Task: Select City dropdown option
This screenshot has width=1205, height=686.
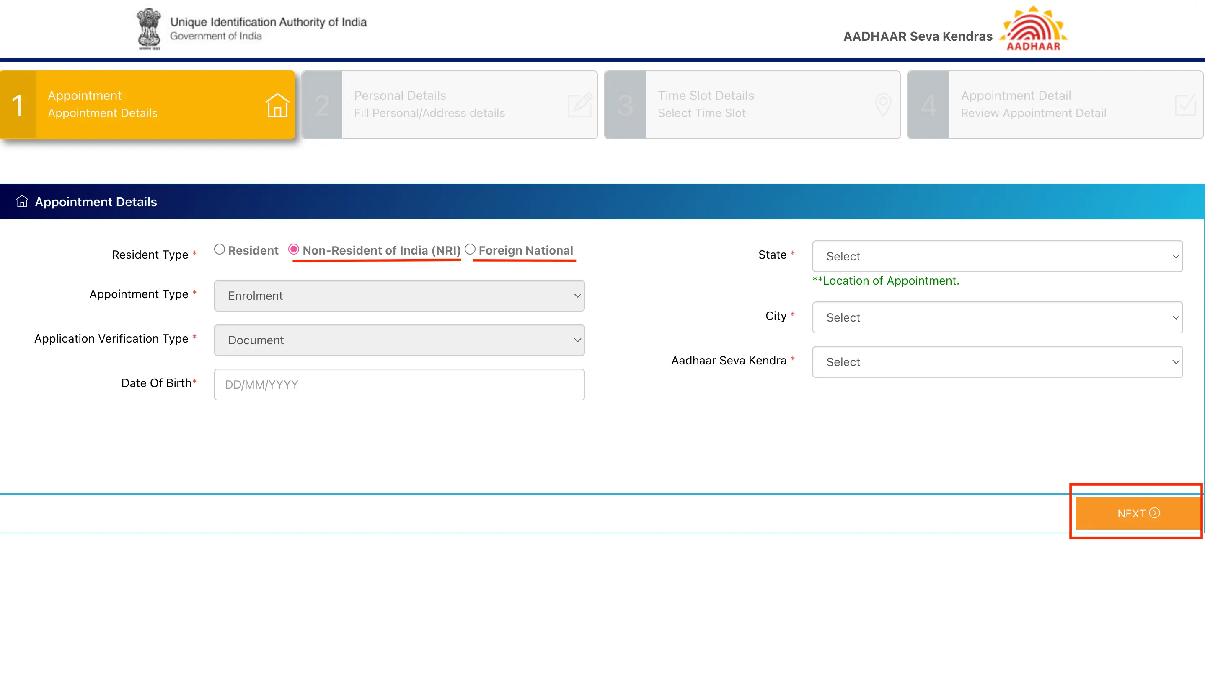Action: coord(996,317)
